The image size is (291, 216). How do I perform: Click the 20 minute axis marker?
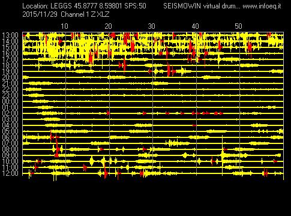coord(108,26)
